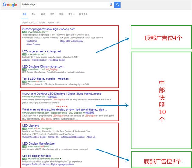Click the ad badge beside www.cnleder.com/Epro
The image size is (192, 168).
point(24,128)
